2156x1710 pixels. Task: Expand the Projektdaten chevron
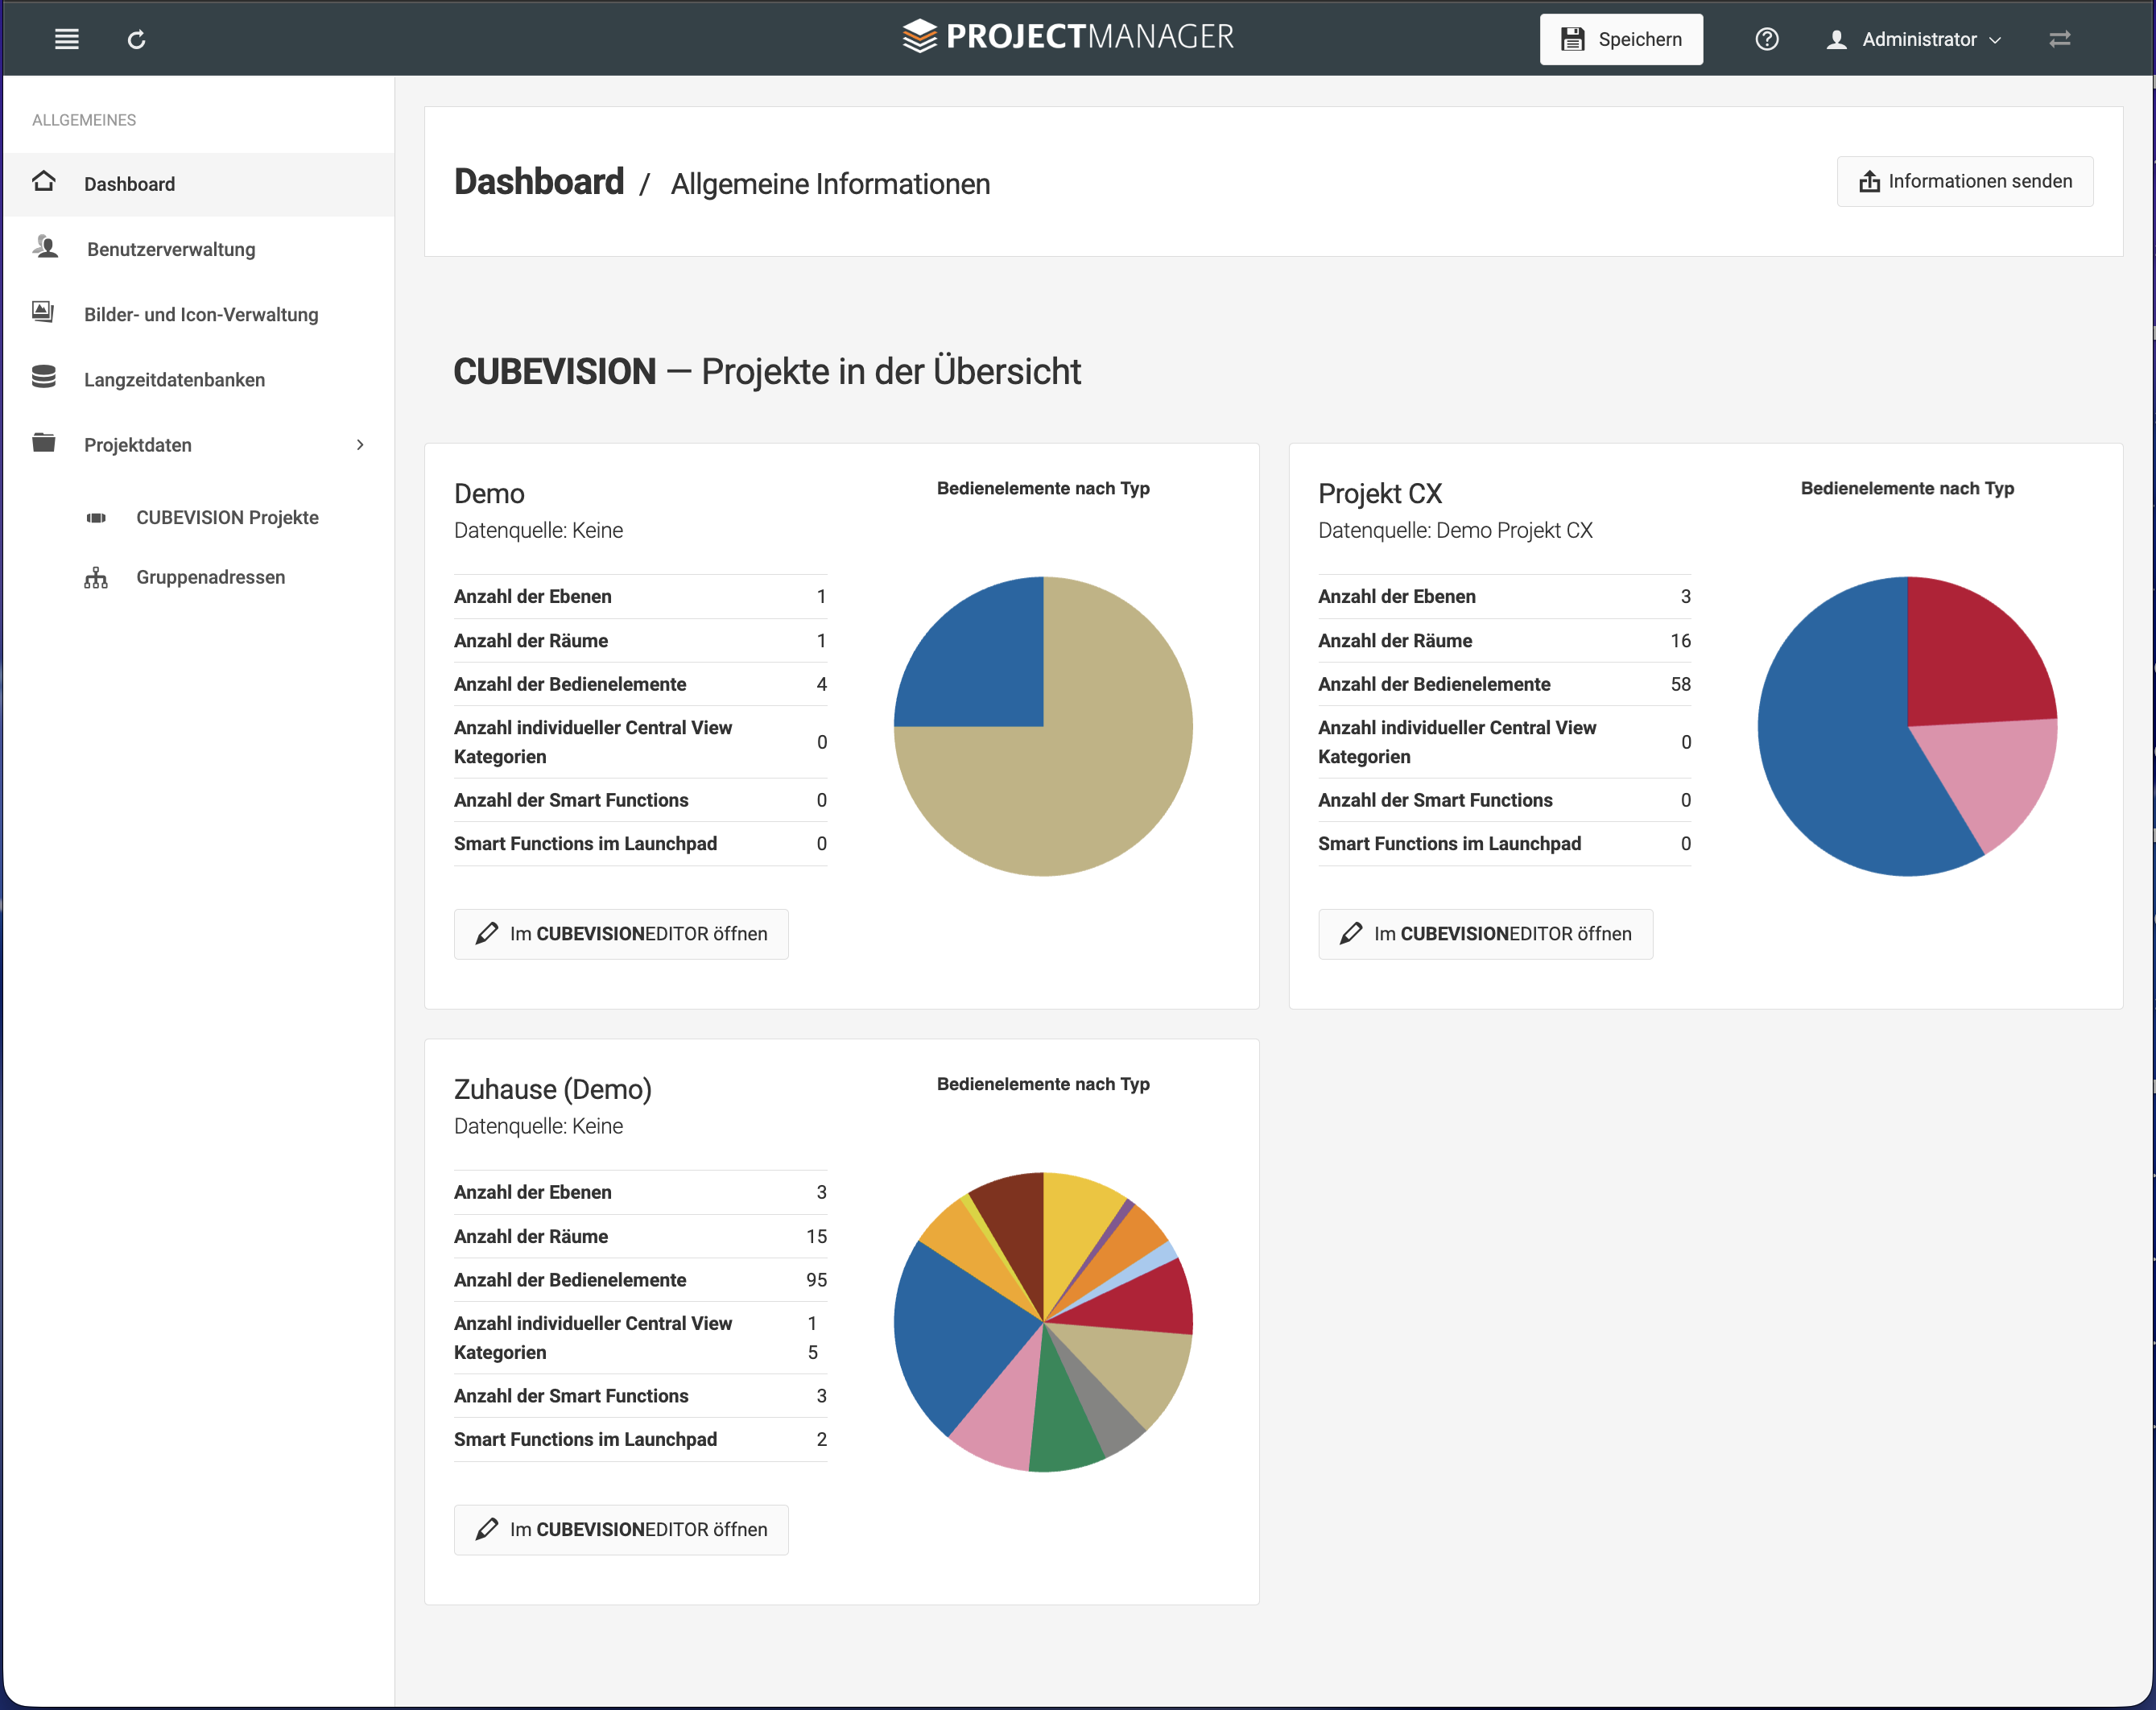point(360,444)
